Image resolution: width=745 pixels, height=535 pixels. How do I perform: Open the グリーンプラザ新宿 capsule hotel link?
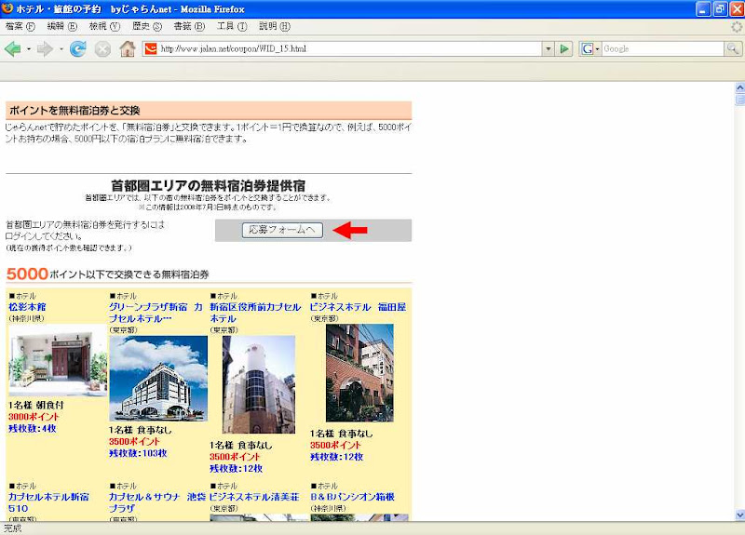pyautogui.click(x=156, y=313)
